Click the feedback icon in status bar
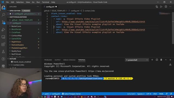Viewport: 174px width, 98px height. [167, 94]
